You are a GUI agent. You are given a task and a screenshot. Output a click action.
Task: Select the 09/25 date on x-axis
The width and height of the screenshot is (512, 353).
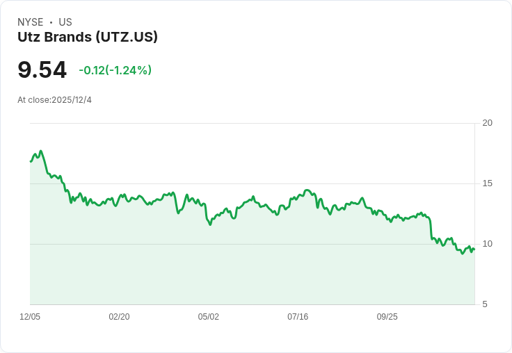point(387,317)
